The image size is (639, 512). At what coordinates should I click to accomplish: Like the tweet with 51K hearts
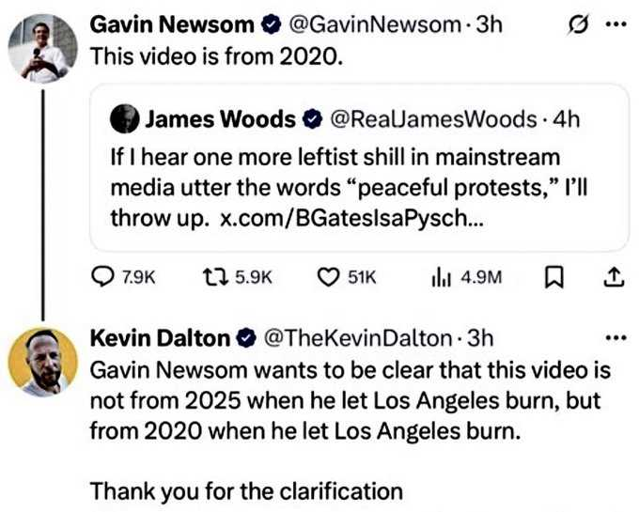pyautogui.click(x=328, y=277)
